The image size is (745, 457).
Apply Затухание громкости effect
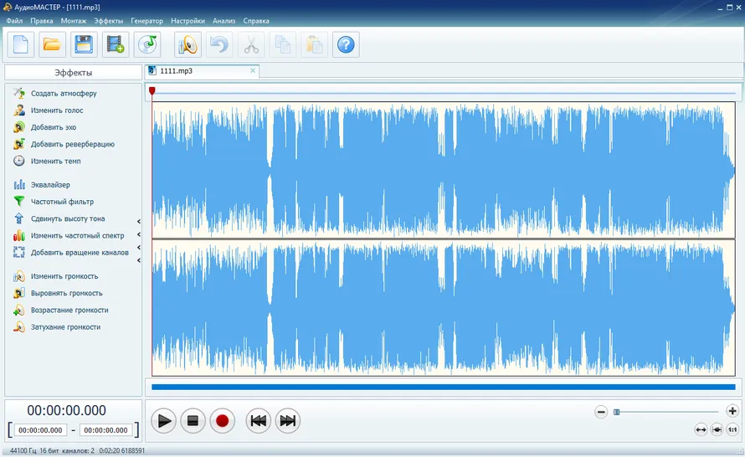pos(65,327)
